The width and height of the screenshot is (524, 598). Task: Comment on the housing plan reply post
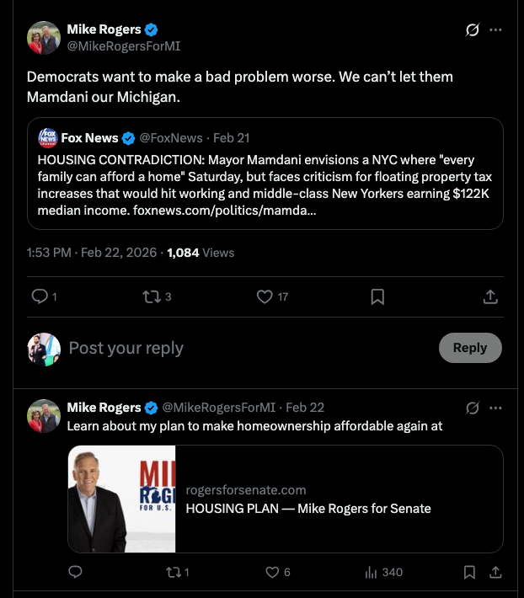point(75,572)
